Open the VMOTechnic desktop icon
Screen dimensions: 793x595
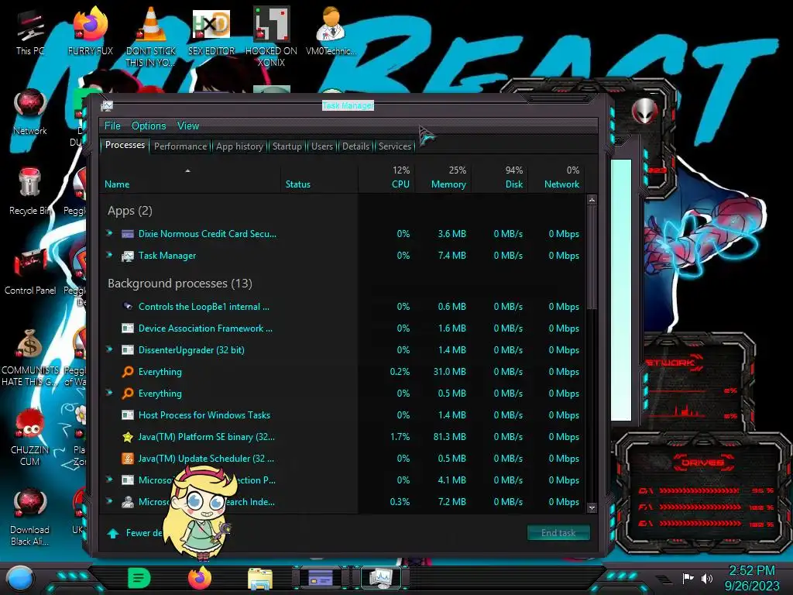click(x=331, y=31)
